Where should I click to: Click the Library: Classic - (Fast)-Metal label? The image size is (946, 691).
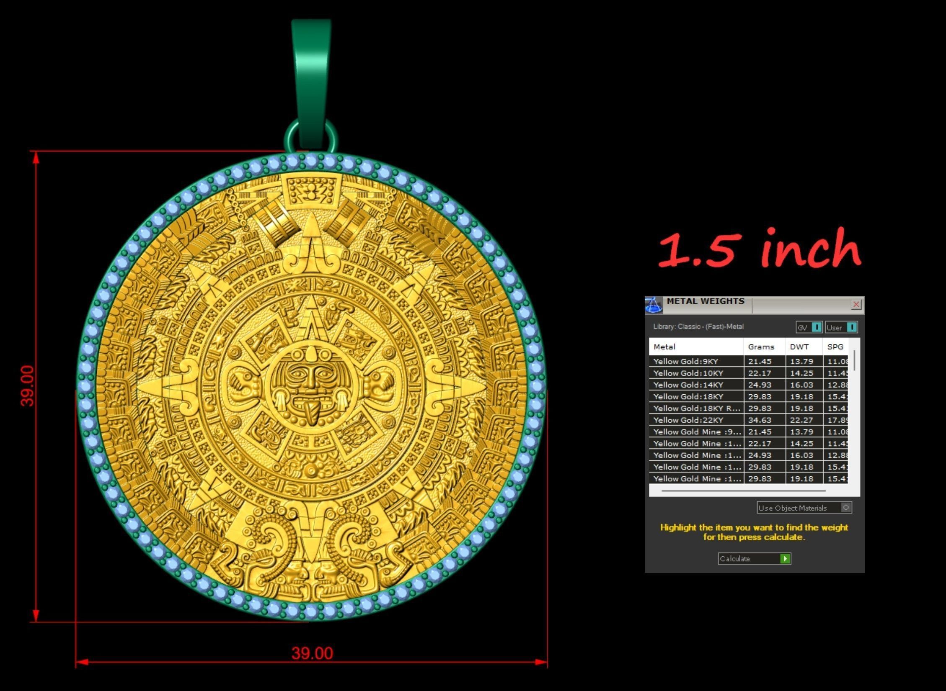point(698,326)
